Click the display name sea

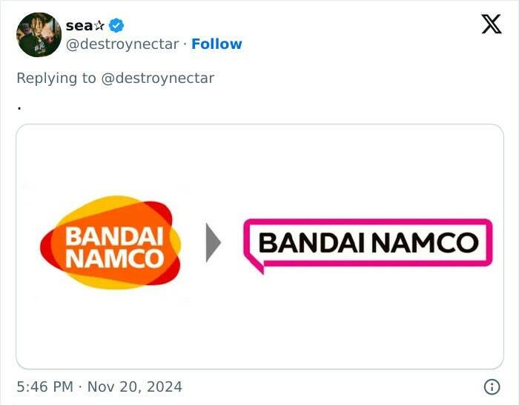pos(79,26)
